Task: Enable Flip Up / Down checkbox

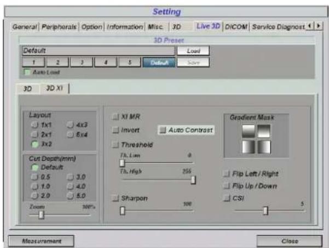Action: [x=227, y=186]
